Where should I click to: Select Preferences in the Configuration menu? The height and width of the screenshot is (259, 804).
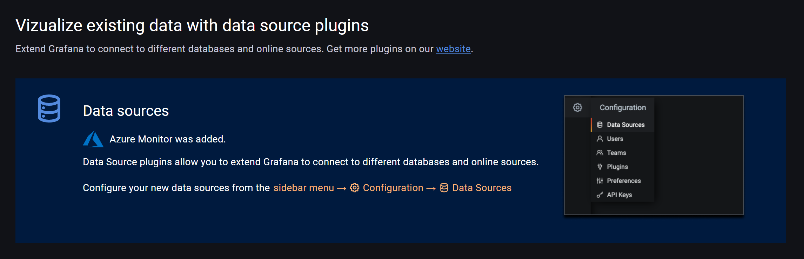623,181
